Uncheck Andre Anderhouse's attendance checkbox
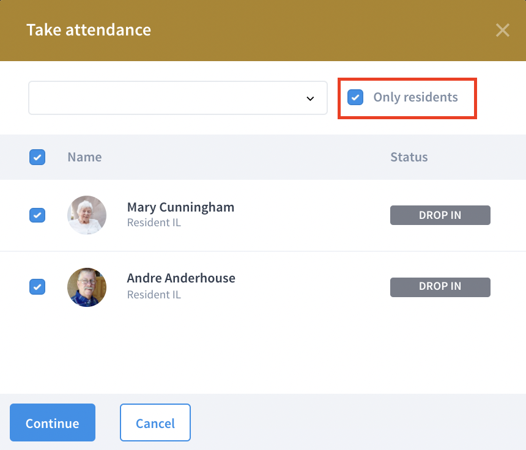526x450 pixels. (x=37, y=287)
